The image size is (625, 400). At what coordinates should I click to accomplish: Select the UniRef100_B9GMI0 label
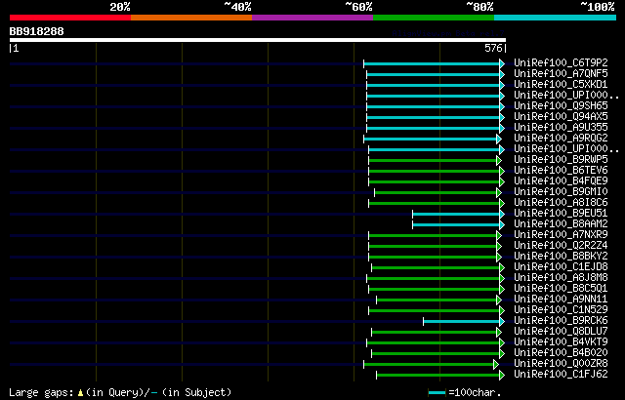561,192
